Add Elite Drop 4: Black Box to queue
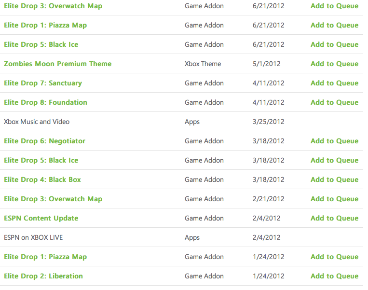The height and width of the screenshot is (290, 368). (334, 180)
